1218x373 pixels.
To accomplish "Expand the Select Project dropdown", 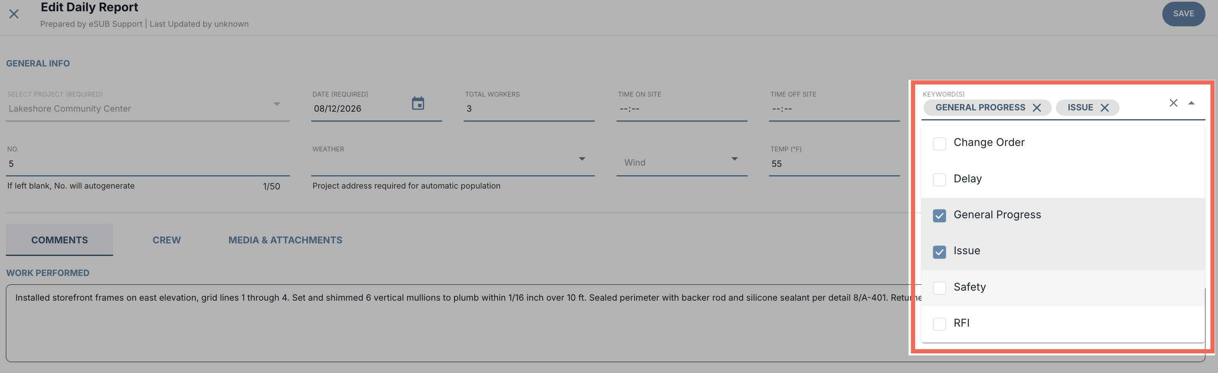I will (277, 104).
